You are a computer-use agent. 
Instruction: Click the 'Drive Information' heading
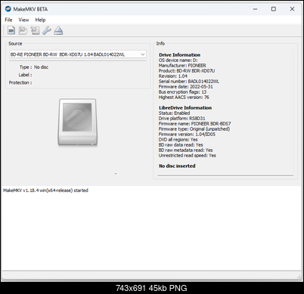tap(179, 55)
